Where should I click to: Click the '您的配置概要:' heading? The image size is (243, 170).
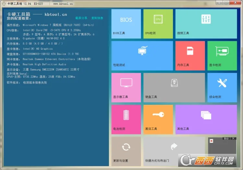point(19,18)
